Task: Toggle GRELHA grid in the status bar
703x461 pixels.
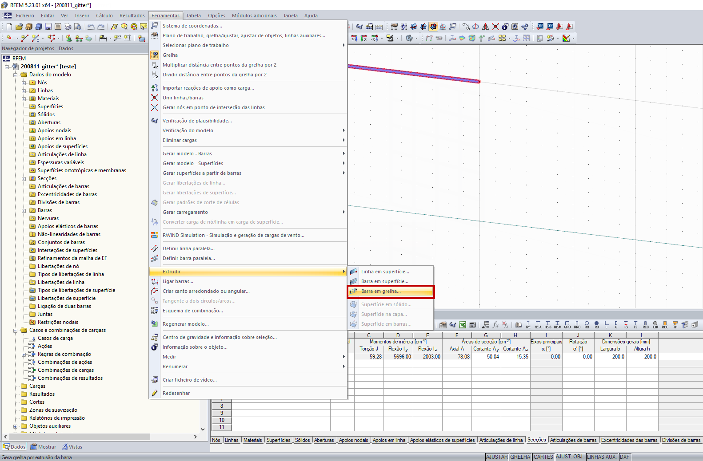Action: tap(520, 457)
